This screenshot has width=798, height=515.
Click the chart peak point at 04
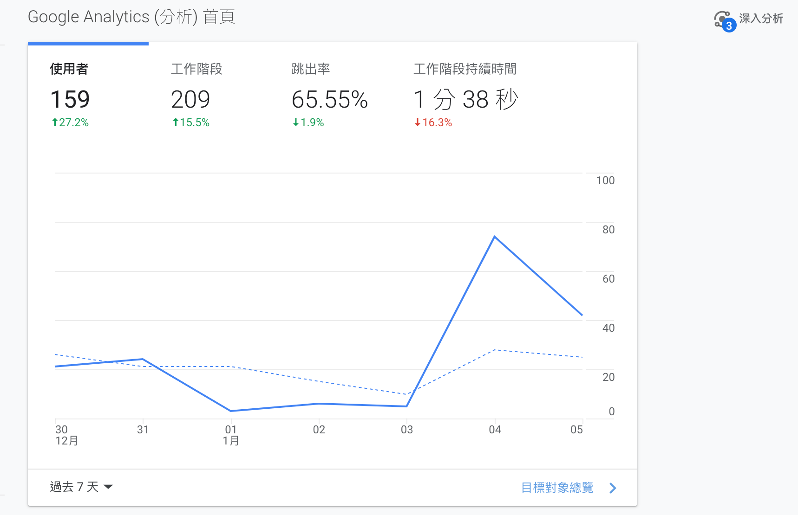(x=495, y=237)
